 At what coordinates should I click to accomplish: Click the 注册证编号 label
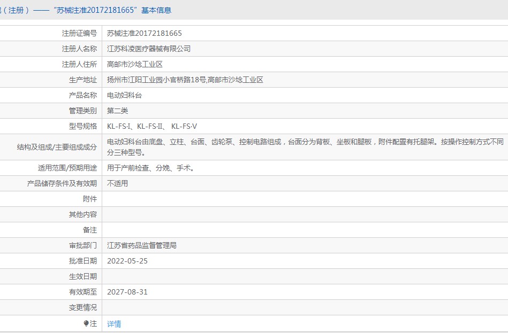coord(79,33)
